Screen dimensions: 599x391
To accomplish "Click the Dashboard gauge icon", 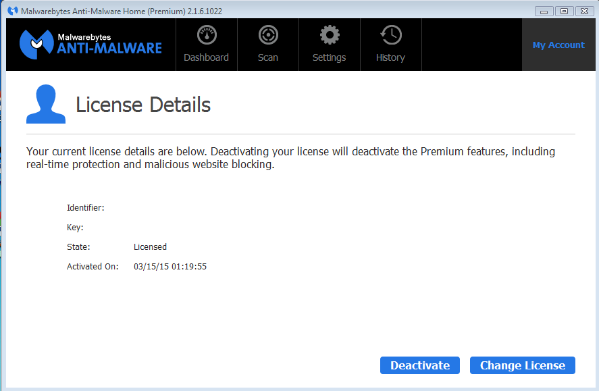I will point(207,35).
